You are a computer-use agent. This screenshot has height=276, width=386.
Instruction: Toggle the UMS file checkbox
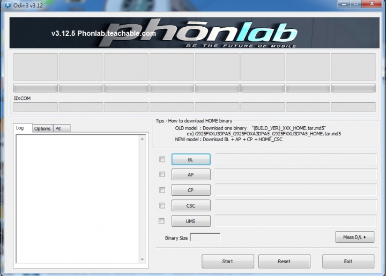pos(161,221)
